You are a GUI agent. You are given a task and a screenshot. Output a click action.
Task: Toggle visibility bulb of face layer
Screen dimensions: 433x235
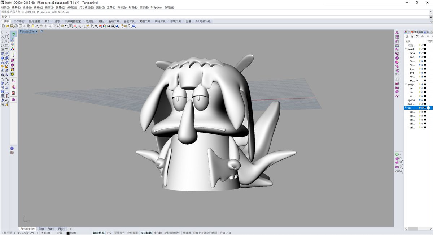420,53
